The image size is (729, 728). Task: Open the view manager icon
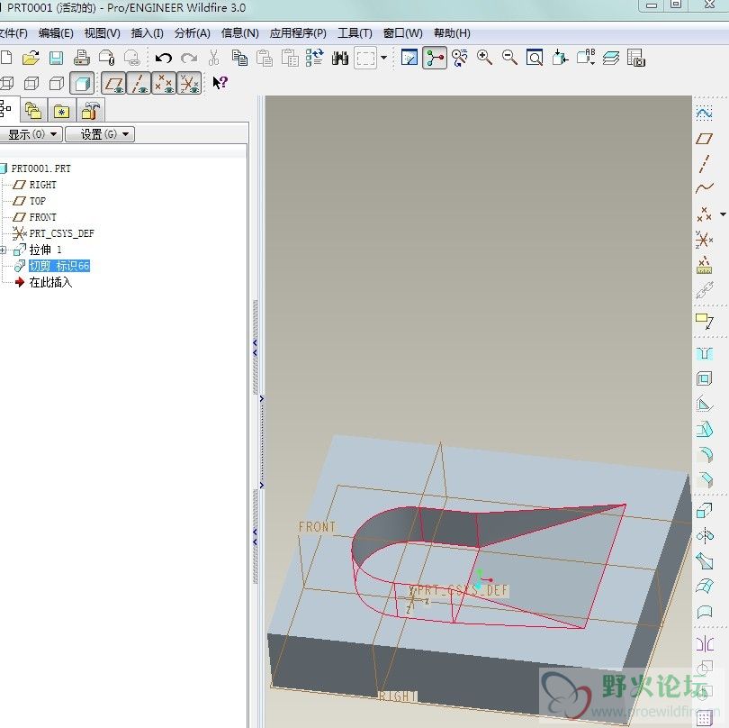click(x=635, y=59)
